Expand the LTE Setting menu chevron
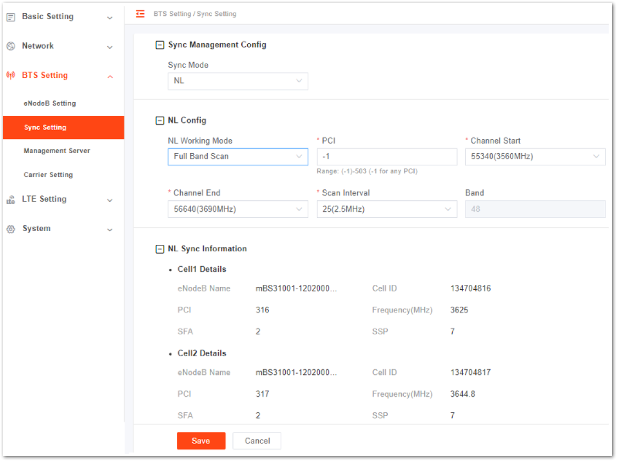The height and width of the screenshot is (461, 617). tap(110, 200)
